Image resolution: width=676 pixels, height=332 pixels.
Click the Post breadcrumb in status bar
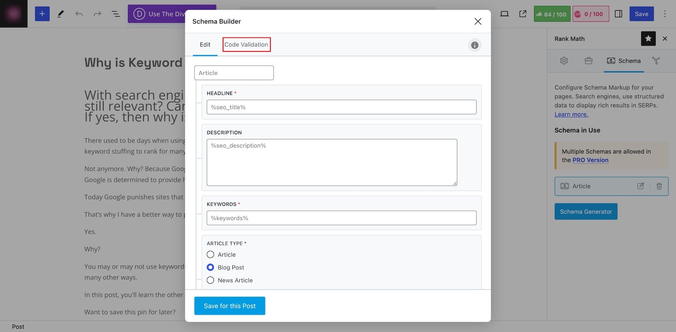(x=18, y=327)
